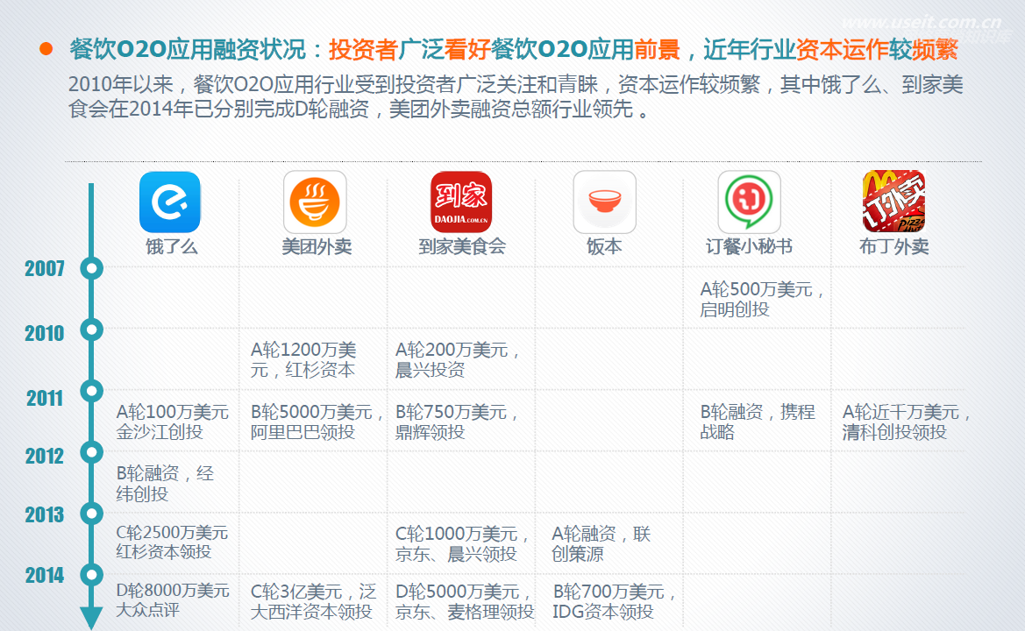Screen dimensions: 1025x631
Task: Click the 订餐小秘书 column label
Action: (x=749, y=247)
